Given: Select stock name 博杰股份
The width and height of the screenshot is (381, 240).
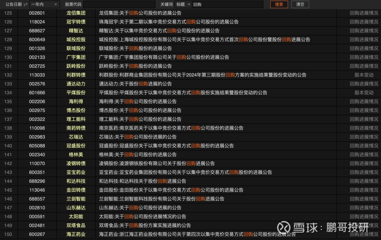Looking at the screenshot, I should 76,110.
